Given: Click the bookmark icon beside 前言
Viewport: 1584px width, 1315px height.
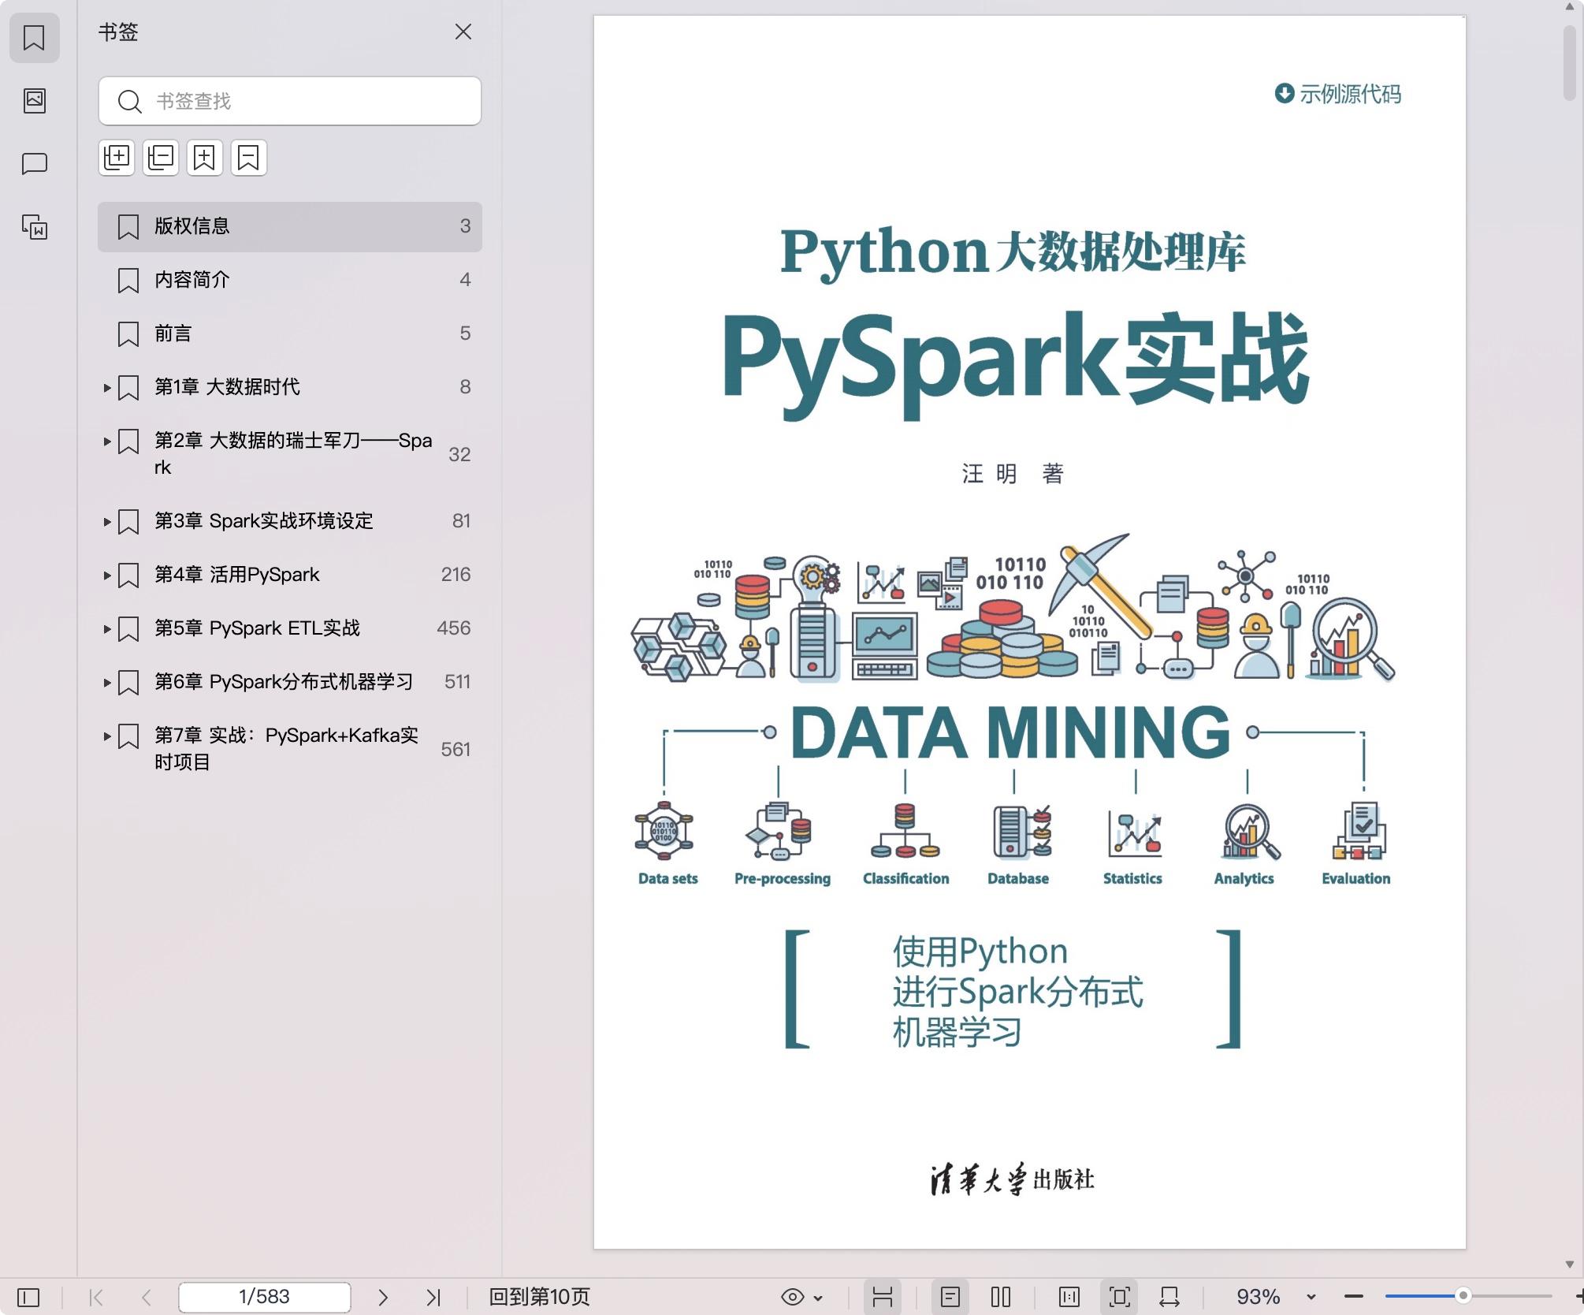Looking at the screenshot, I should (128, 333).
